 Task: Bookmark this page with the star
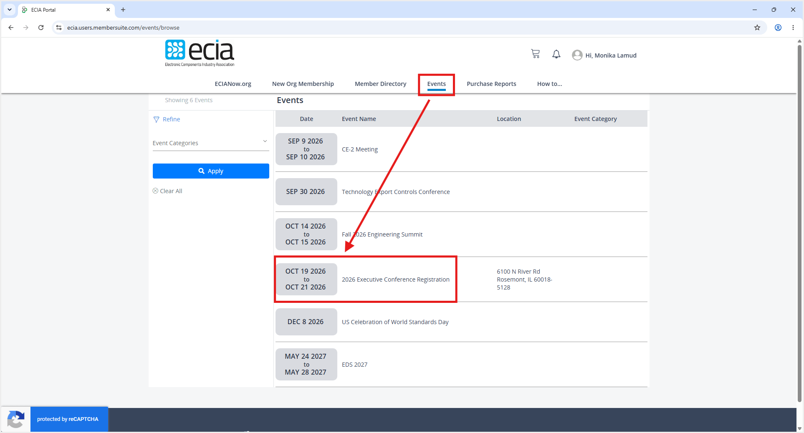pos(757,28)
